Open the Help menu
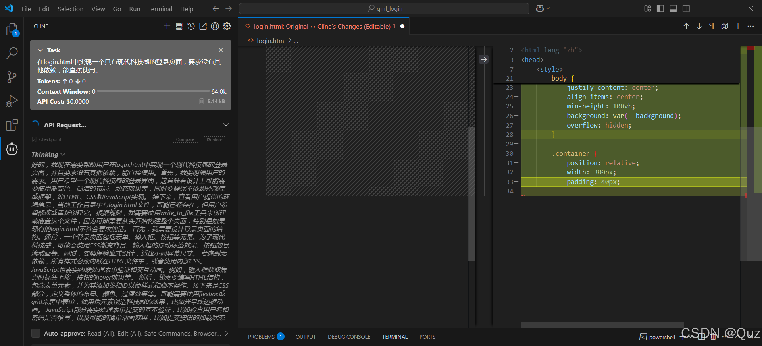This screenshot has height=346, width=762. pyautogui.click(x=187, y=9)
